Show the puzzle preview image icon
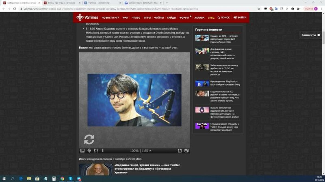The width and height of the screenshot is (325, 182). coord(82,151)
